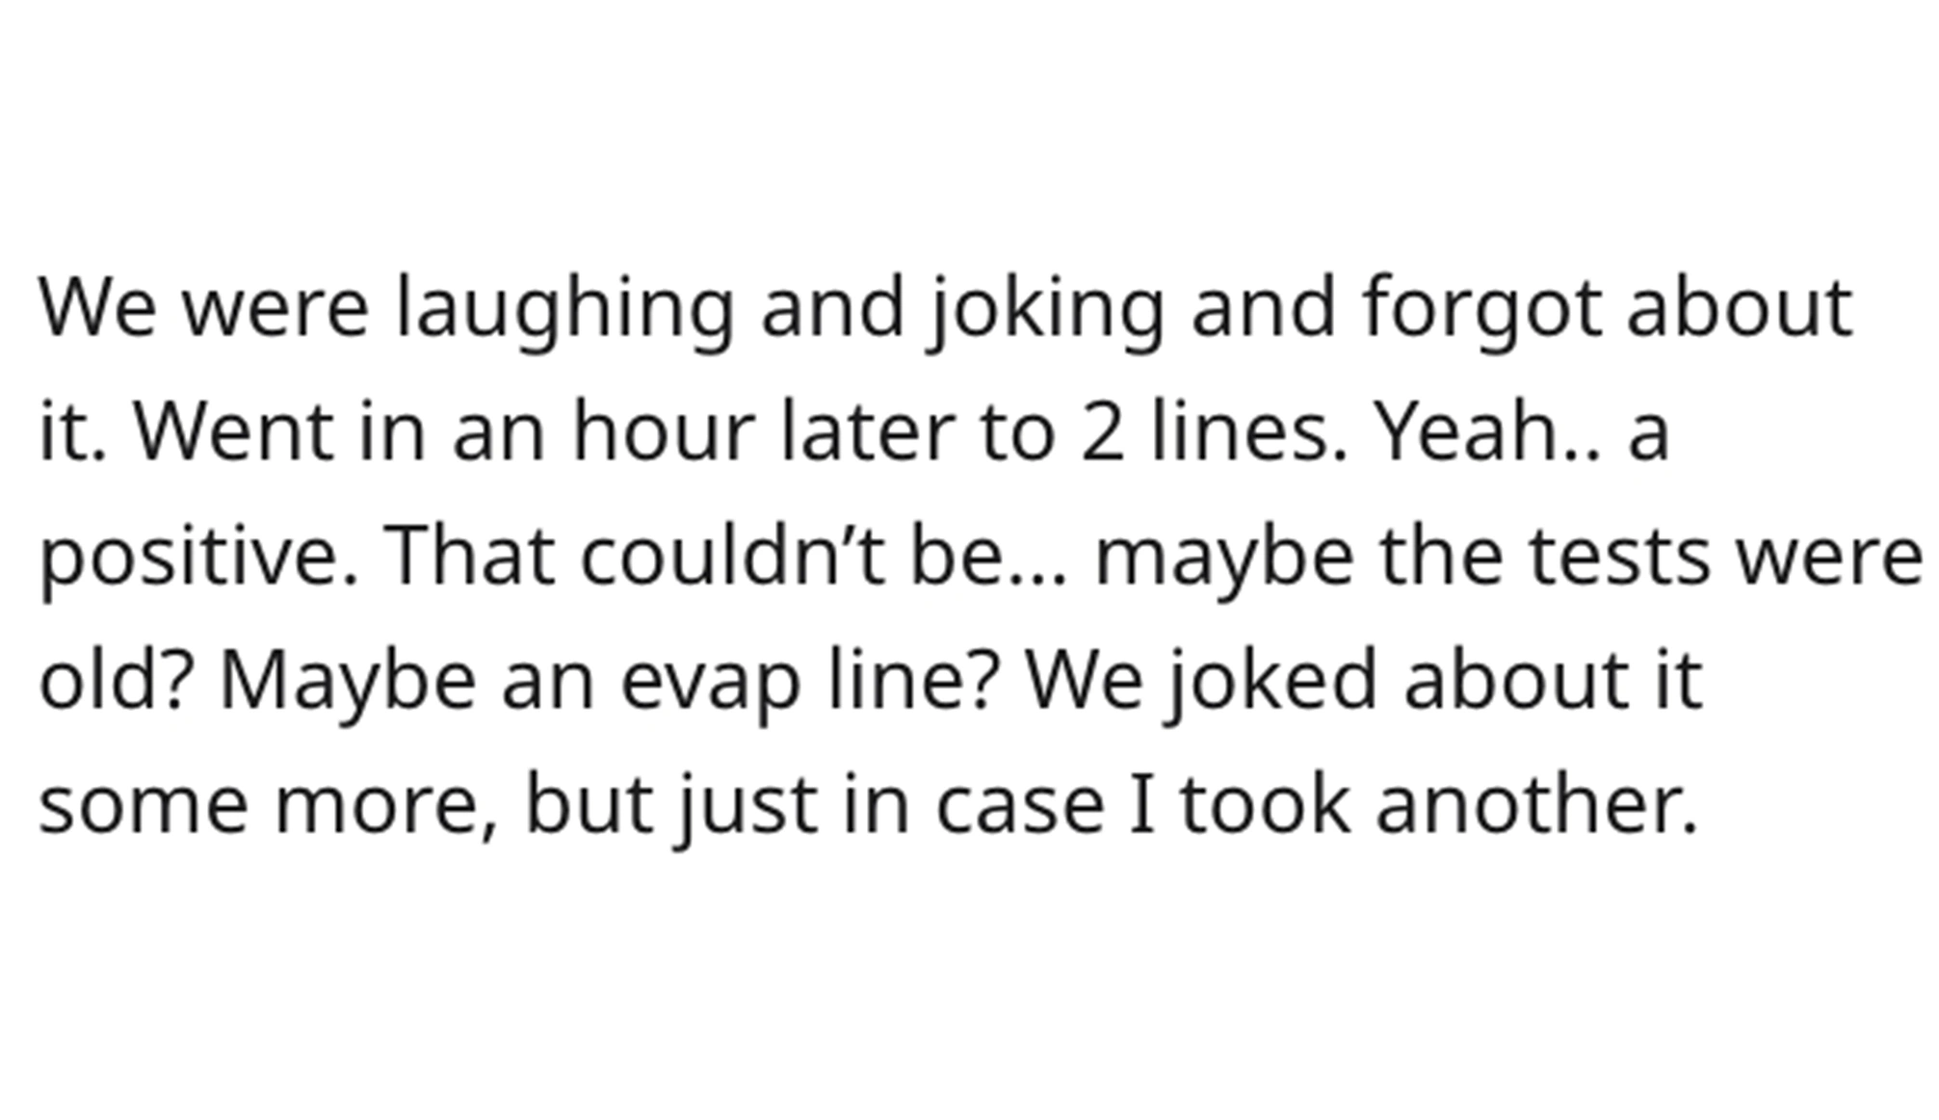1939x1120 pixels.
Task: Select the word "forgot"
Action: click(1481, 309)
